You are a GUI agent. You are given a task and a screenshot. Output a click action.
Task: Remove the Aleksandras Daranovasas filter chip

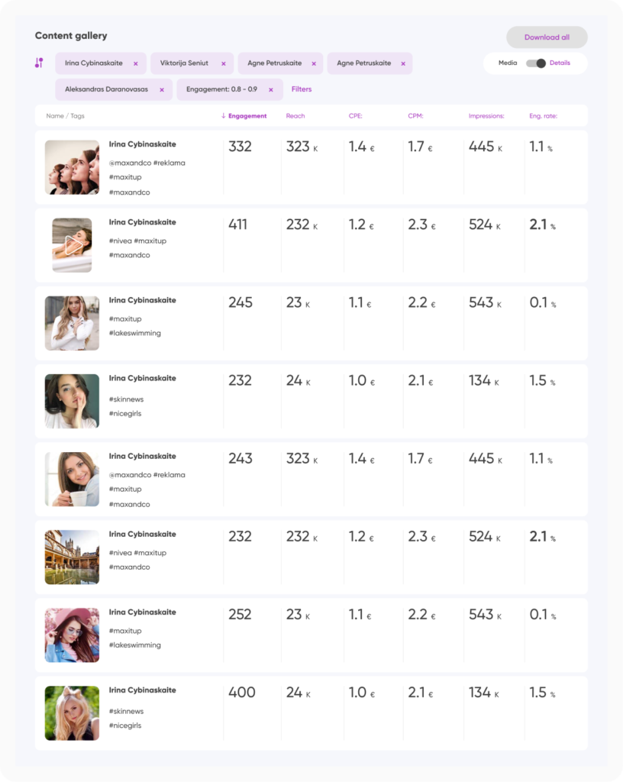click(162, 90)
